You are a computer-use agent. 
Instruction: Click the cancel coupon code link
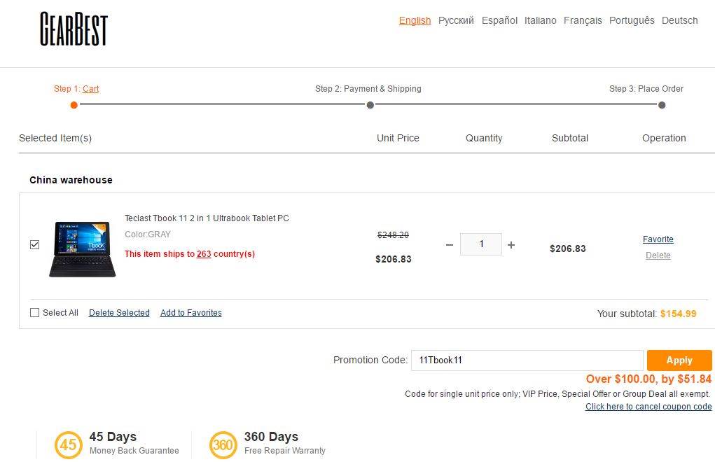coord(648,407)
